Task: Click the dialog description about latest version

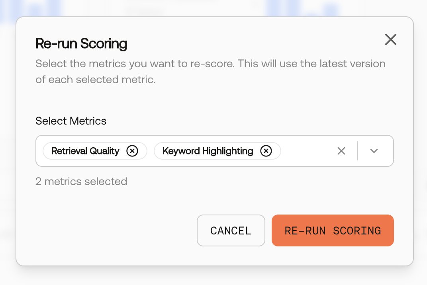Action: click(x=210, y=72)
